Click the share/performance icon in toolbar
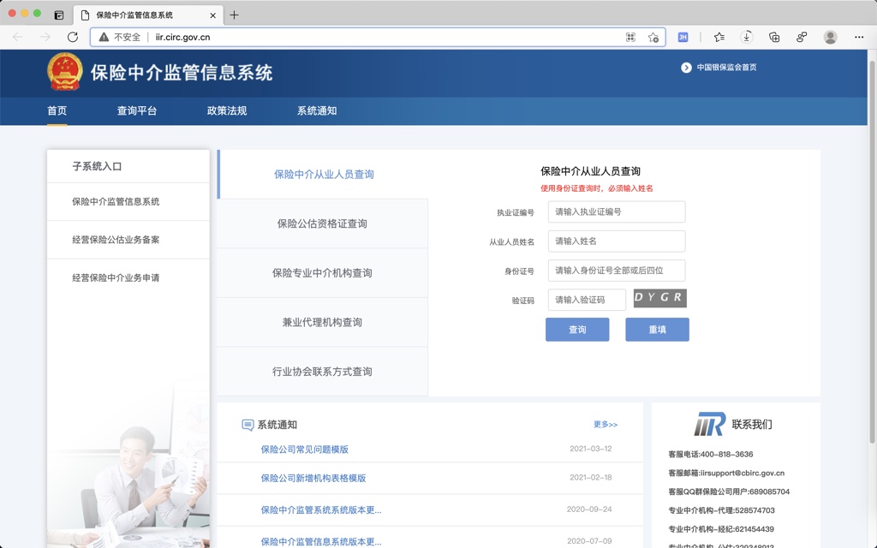 [x=802, y=37]
